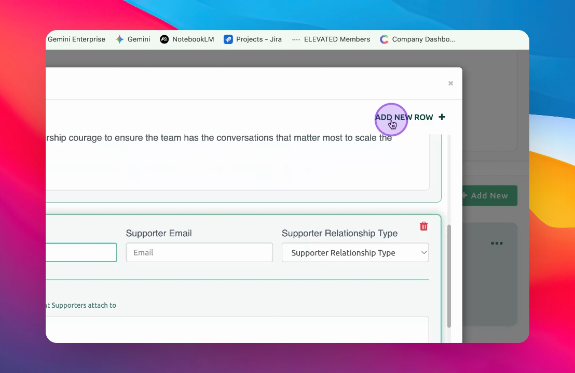Focus the highlighted supporter name field
This screenshot has height=373, width=575.
(x=81, y=253)
